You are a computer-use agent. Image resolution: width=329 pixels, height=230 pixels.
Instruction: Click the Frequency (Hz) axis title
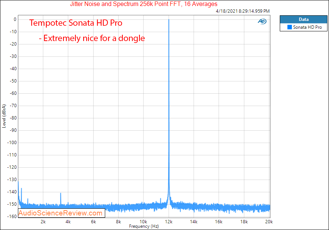[144, 226]
